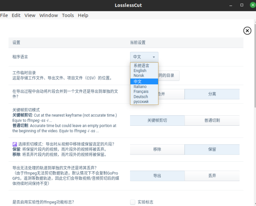Maximize the LosslessCut window

pyautogui.click(x=242, y=5)
